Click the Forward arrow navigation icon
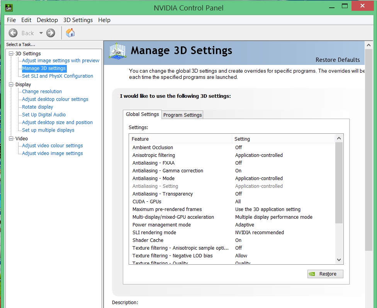Viewport: 377px width, 308px height. (x=51, y=33)
